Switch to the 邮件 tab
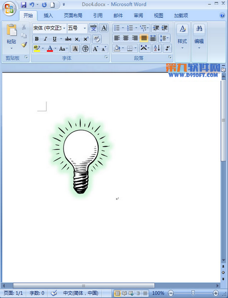Viewport: 228px width, 298px height. pos(118,16)
